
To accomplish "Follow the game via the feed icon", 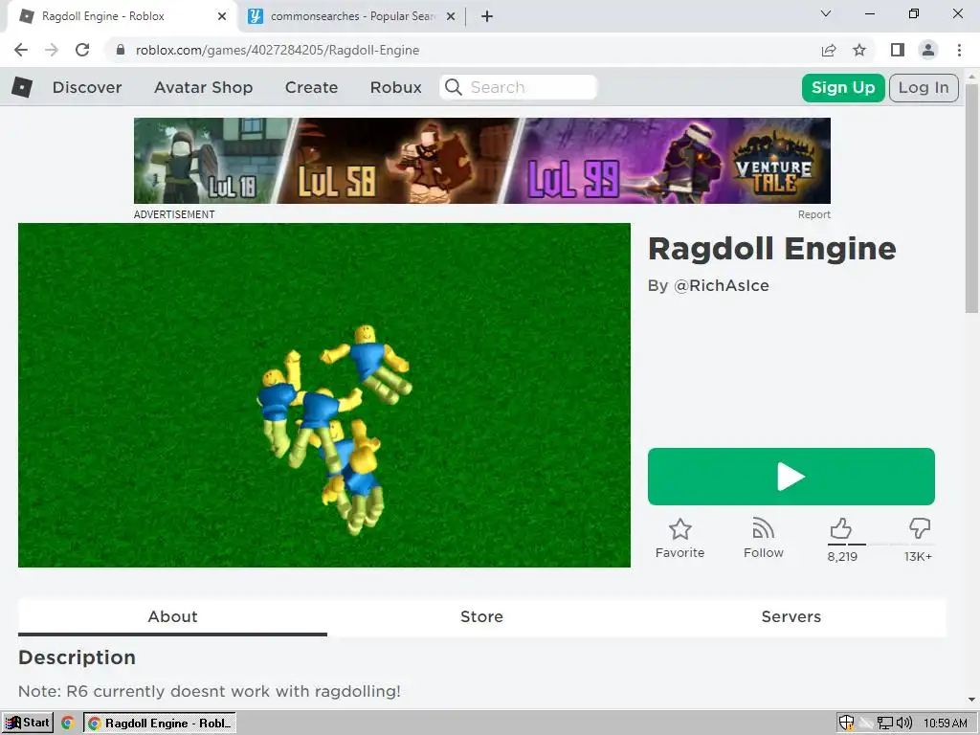I will point(763,529).
